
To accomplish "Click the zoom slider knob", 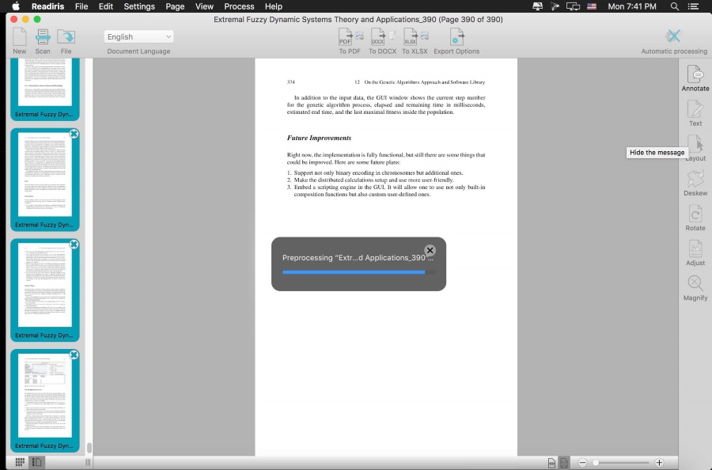I will (596, 463).
